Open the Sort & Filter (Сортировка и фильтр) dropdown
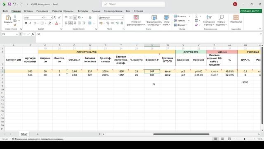 coord(209,20)
